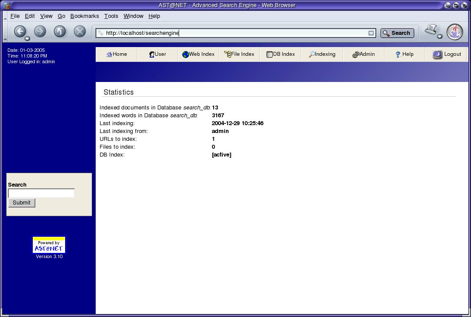Open the Web Index section
This screenshot has width=471, height=317.
pos(198,54)
